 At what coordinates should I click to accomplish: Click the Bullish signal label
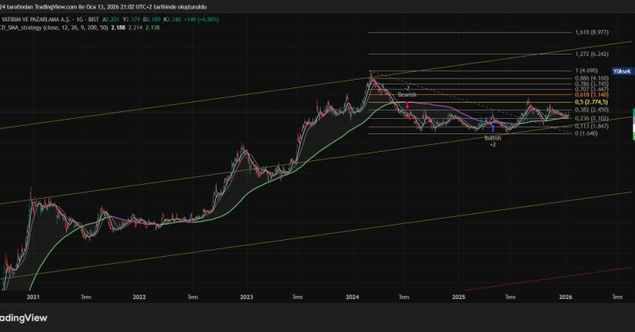coord(493,138)
